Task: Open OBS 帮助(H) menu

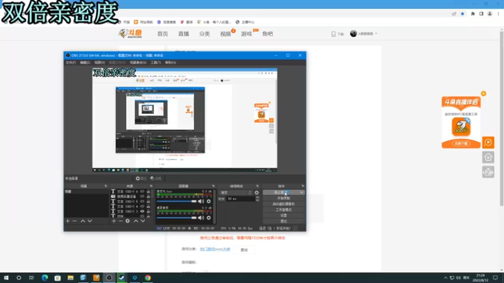Action: (170, 62)
